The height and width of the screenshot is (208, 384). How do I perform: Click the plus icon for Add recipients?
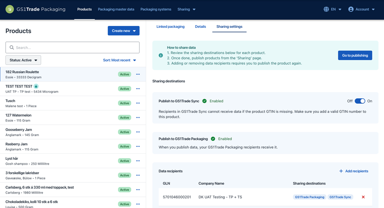pos(341,171)
